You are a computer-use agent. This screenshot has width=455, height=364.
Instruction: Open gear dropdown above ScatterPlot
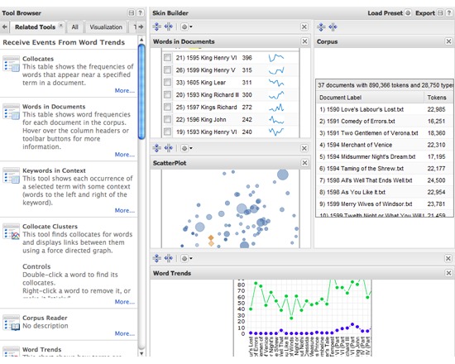pyautogui.click(x=187, y=148)
